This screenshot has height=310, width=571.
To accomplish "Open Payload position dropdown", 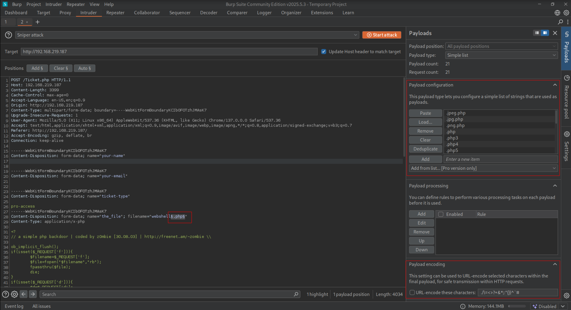I will pos(501,46).
